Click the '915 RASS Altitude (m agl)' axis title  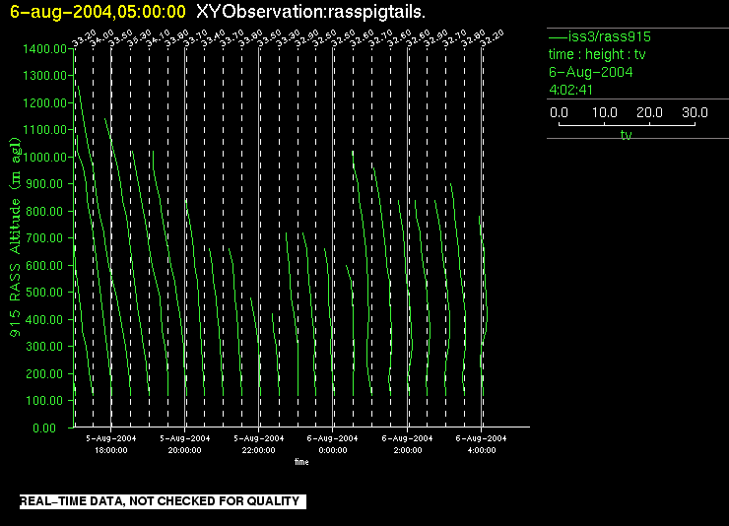[16, 237]
